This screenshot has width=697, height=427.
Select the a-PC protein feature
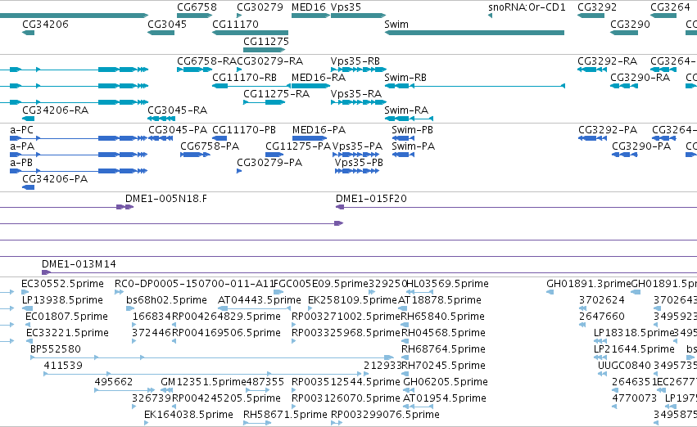(x=79, y=138)
